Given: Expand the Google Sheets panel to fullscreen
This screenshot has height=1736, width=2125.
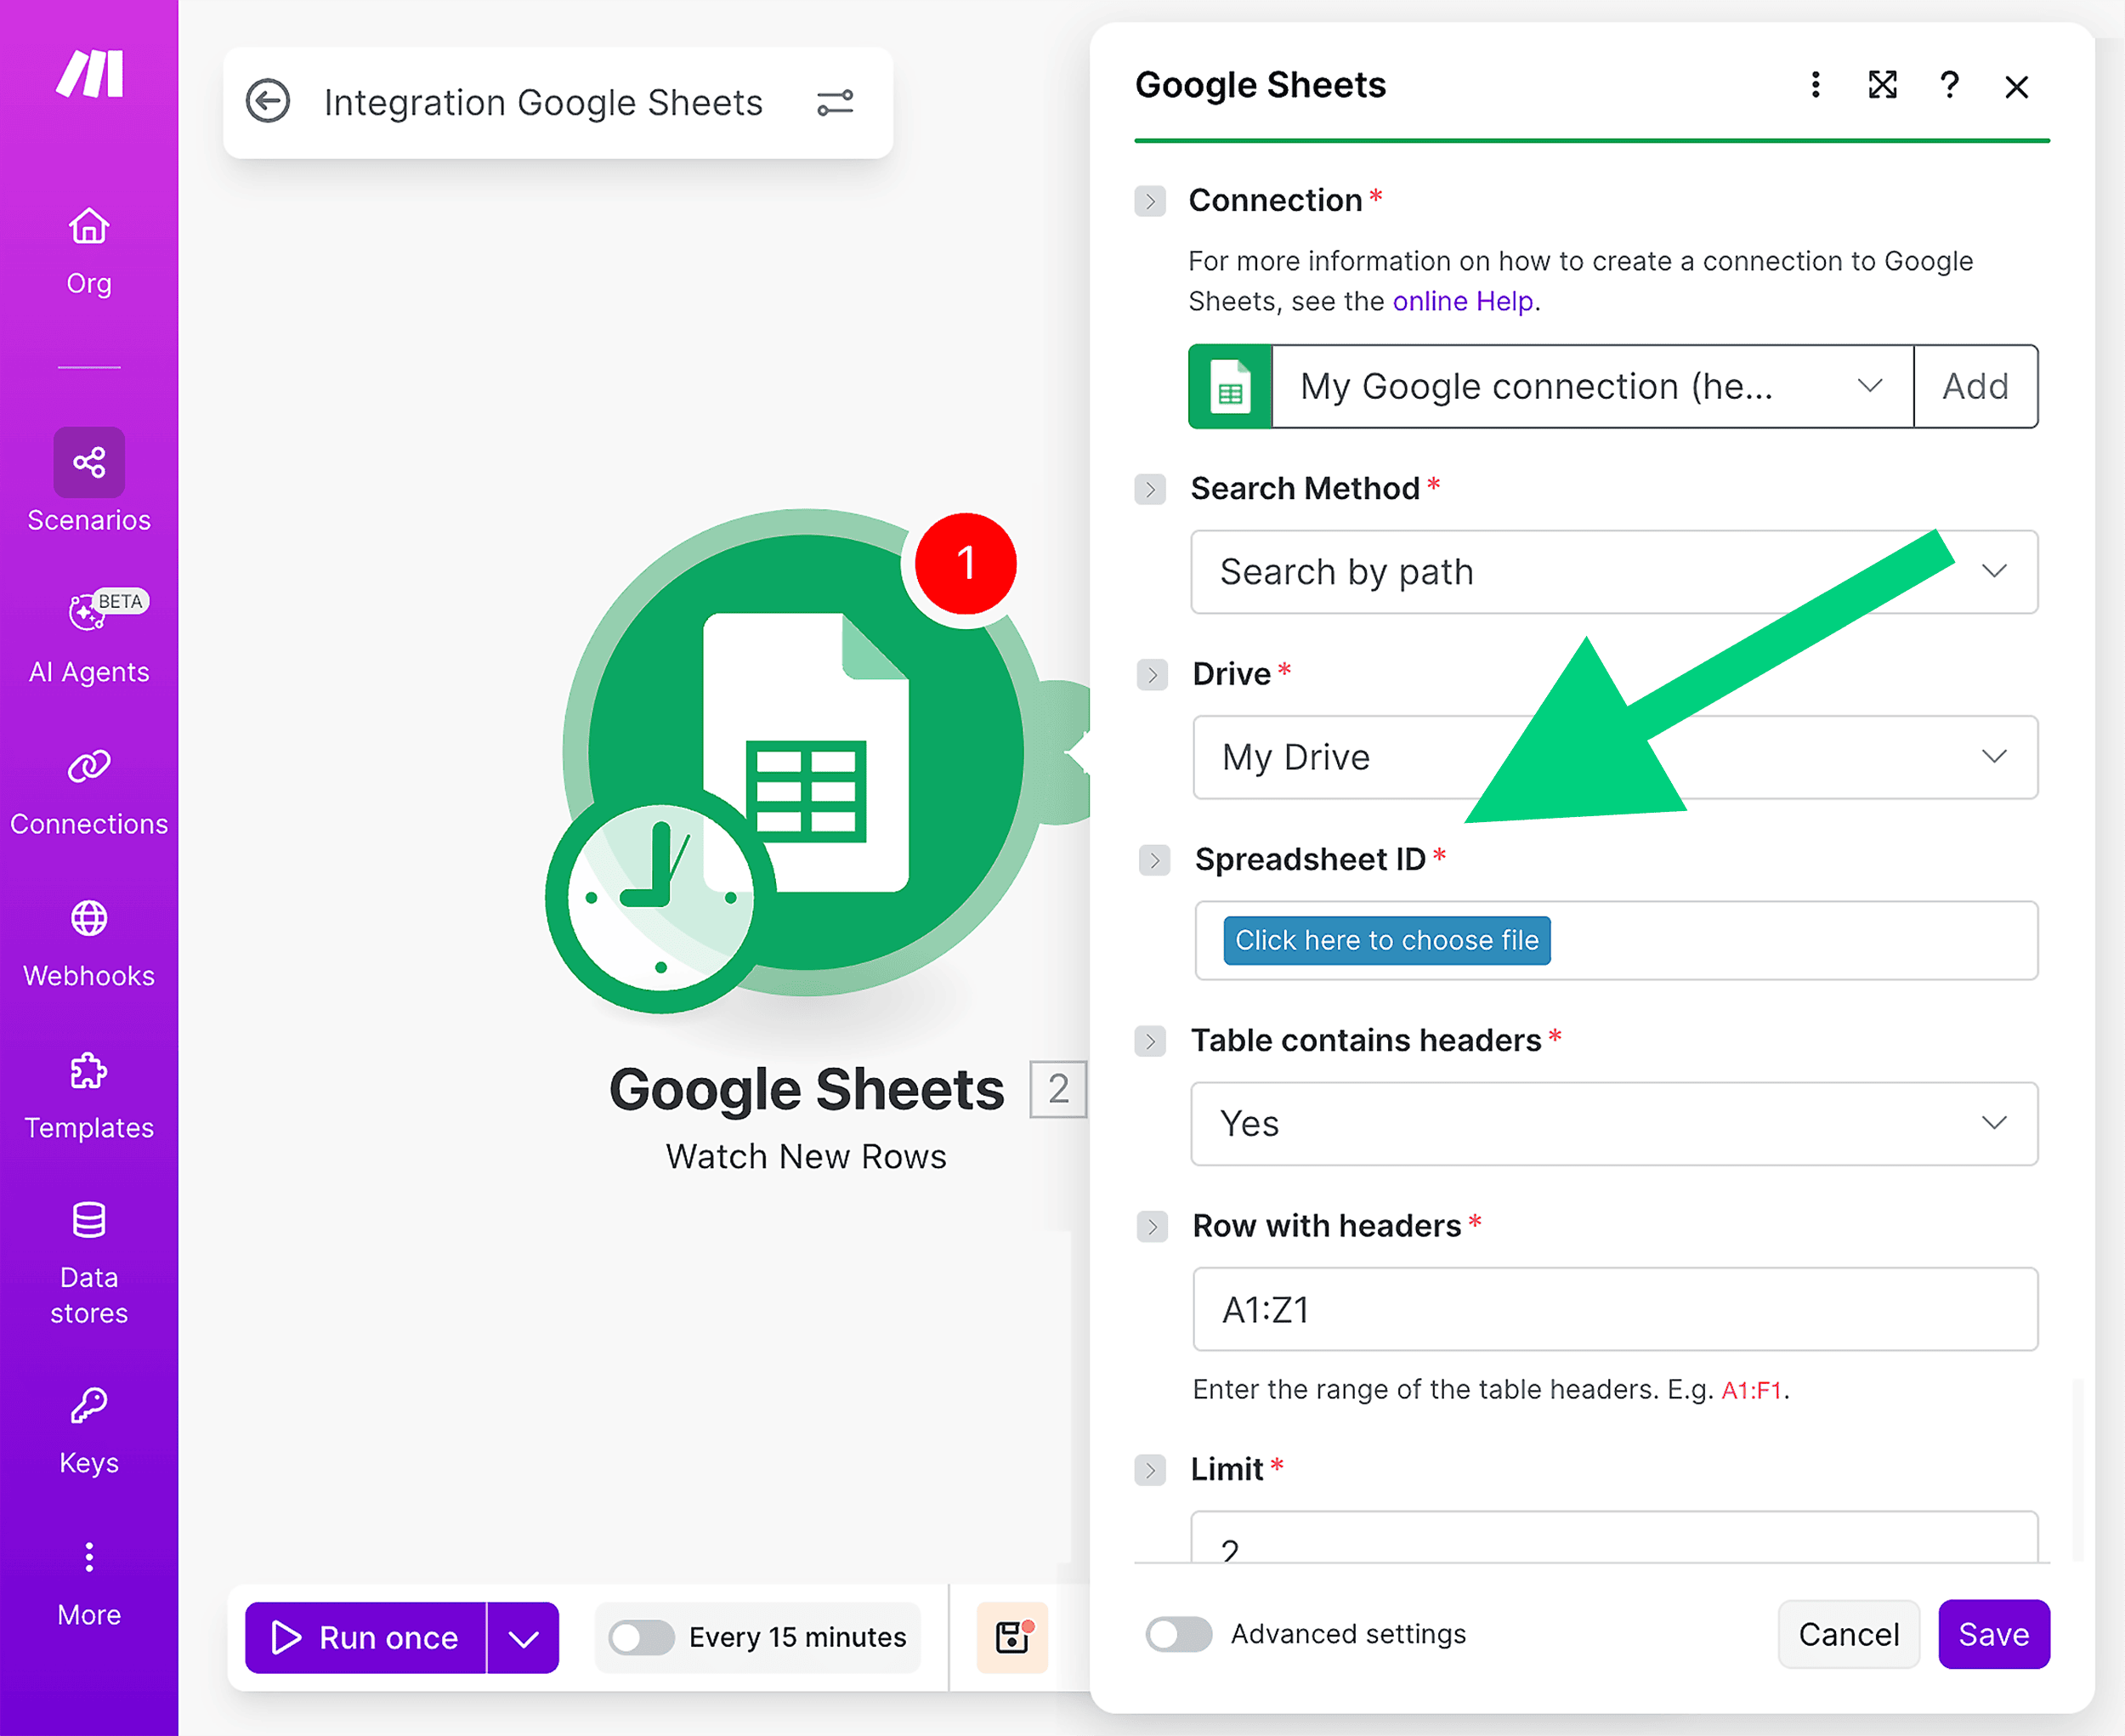Looking at the screenshot, I should point(1882,85).
